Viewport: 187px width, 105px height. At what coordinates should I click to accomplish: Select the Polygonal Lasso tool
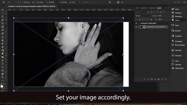click(3, 17)
